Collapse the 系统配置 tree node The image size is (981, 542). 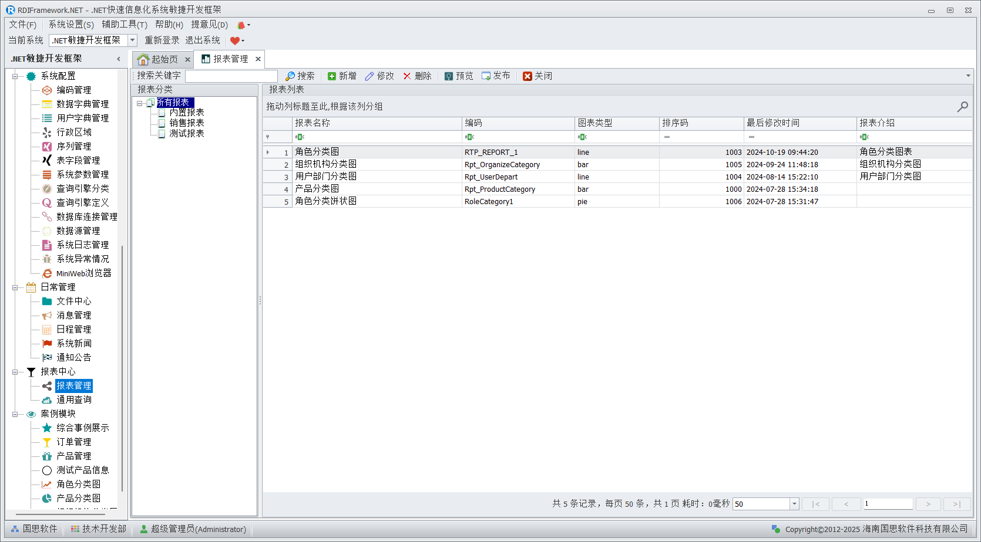pos(15,76)
